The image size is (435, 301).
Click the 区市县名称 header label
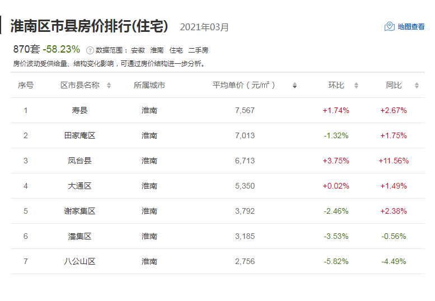[80, 85]
